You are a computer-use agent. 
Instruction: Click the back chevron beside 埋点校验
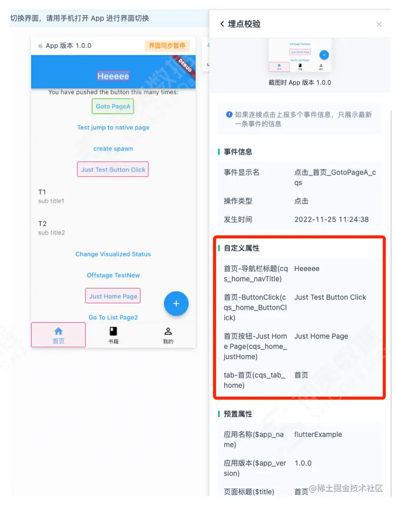222,24
